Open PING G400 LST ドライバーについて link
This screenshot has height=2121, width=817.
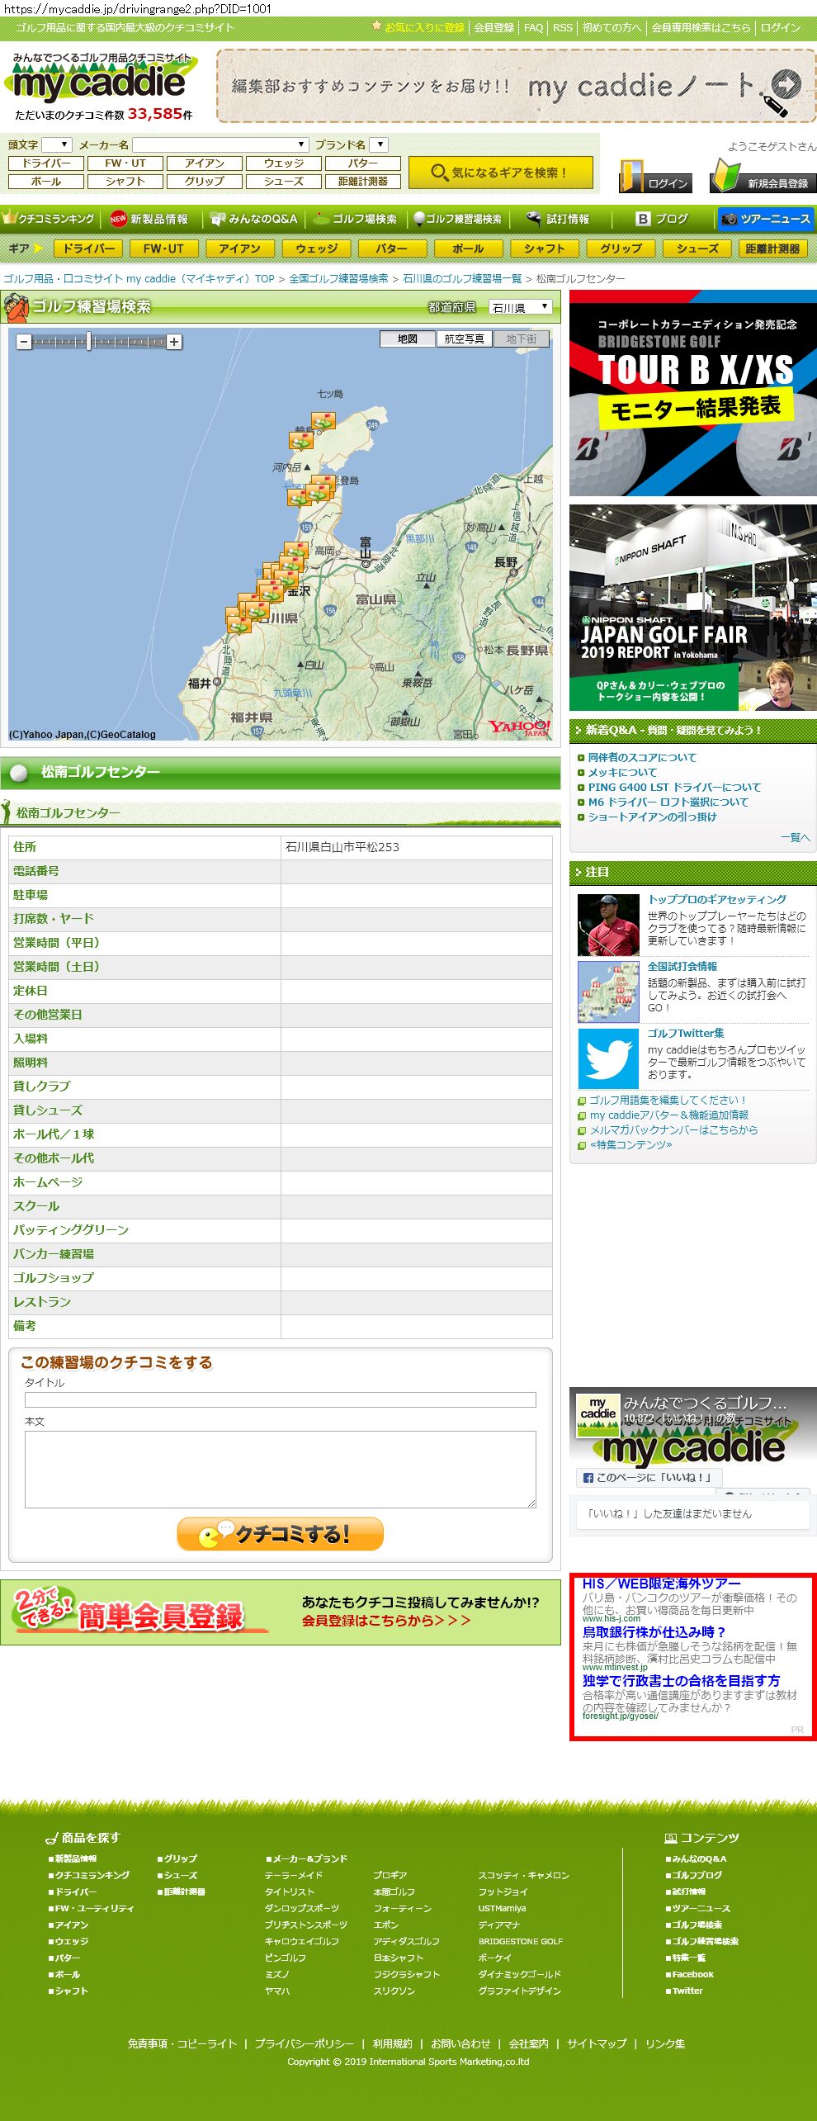(x=674, y=787)
